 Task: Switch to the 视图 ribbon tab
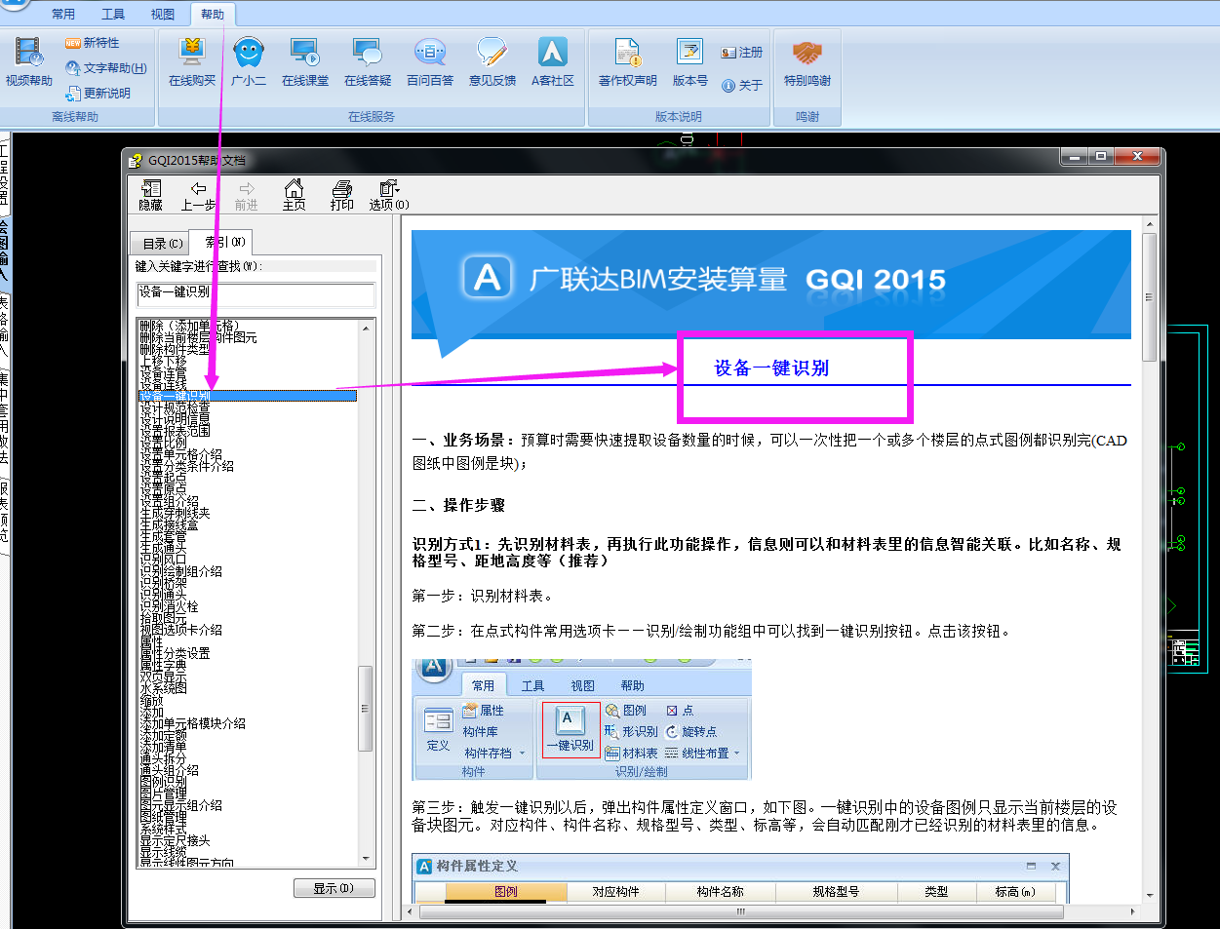163,14
